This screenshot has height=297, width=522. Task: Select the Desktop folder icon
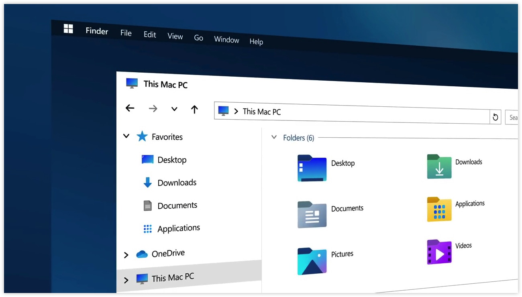pos(312,168)
